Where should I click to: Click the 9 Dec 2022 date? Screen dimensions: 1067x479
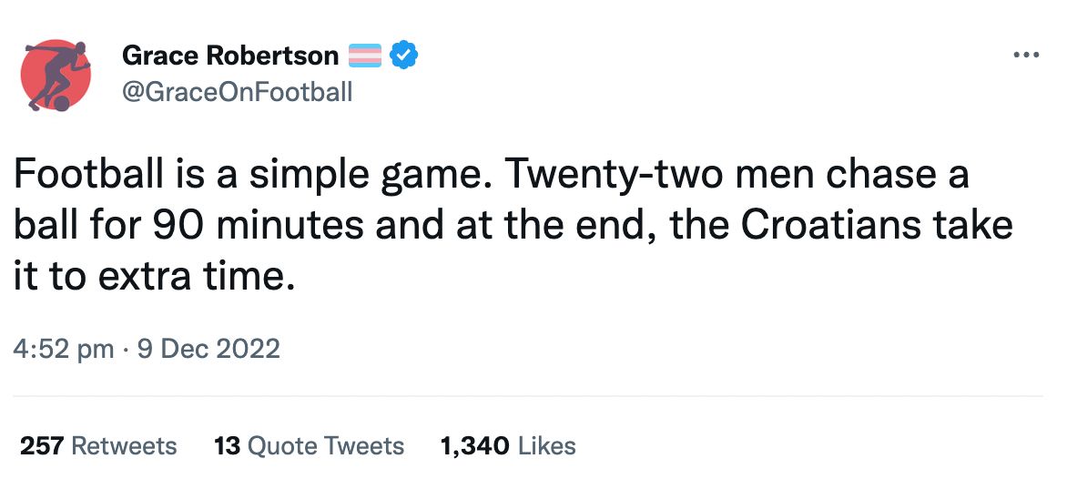click(x=208, y=349)
